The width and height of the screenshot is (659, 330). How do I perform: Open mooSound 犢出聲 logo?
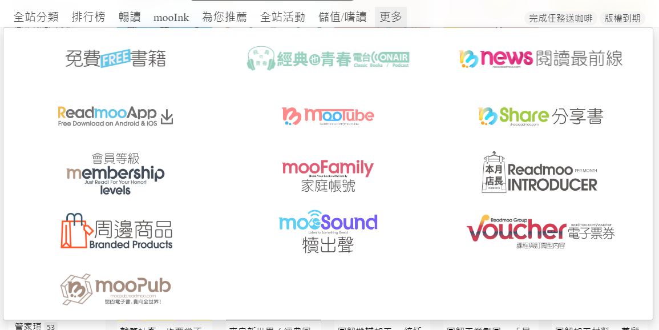coord(328,231)
